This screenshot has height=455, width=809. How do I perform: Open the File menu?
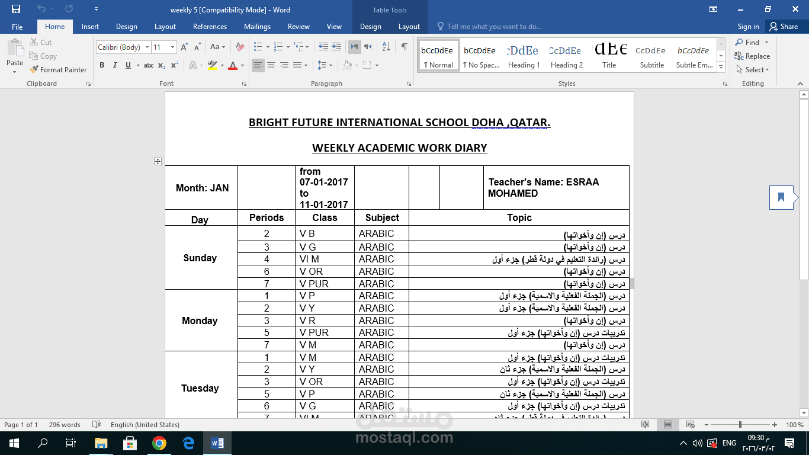point(17,27)
